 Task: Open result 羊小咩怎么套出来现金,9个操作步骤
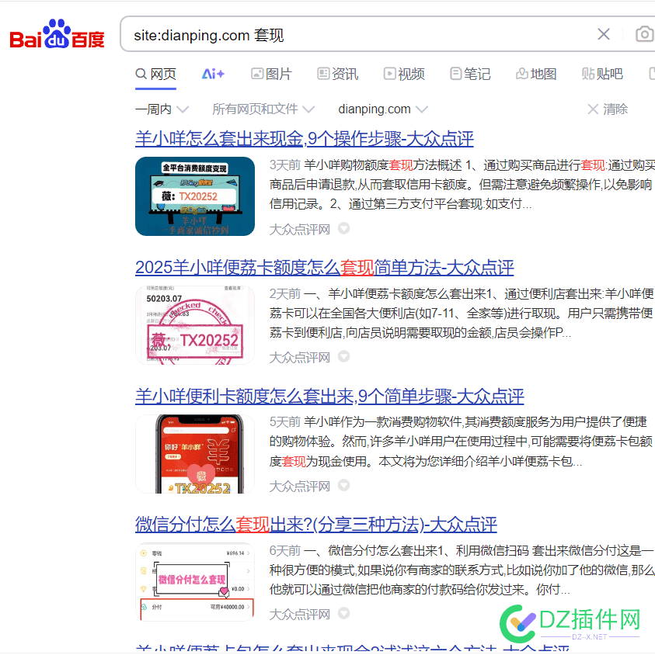point(305,139)
